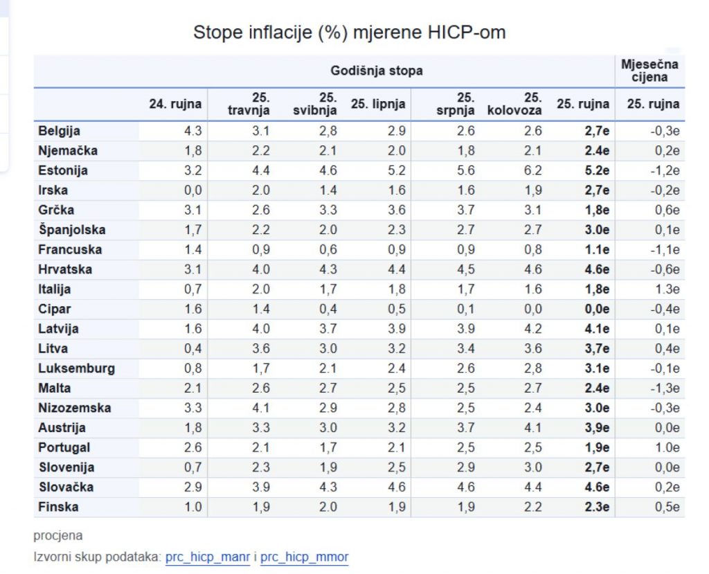Click the "Godišnja stopa" header
Image resolution: width=709 pixels, height=574 pixels.
[x=376, y=71]
